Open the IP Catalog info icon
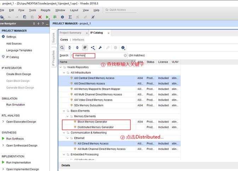The image size is (238, 171). pos(123,47)
